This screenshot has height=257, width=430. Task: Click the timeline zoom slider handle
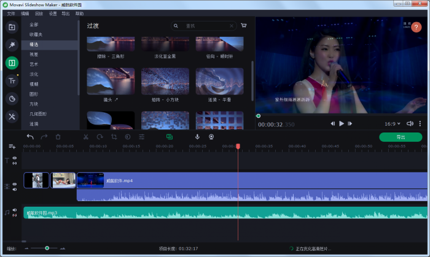pyautogui.click(x=47, y=248)
